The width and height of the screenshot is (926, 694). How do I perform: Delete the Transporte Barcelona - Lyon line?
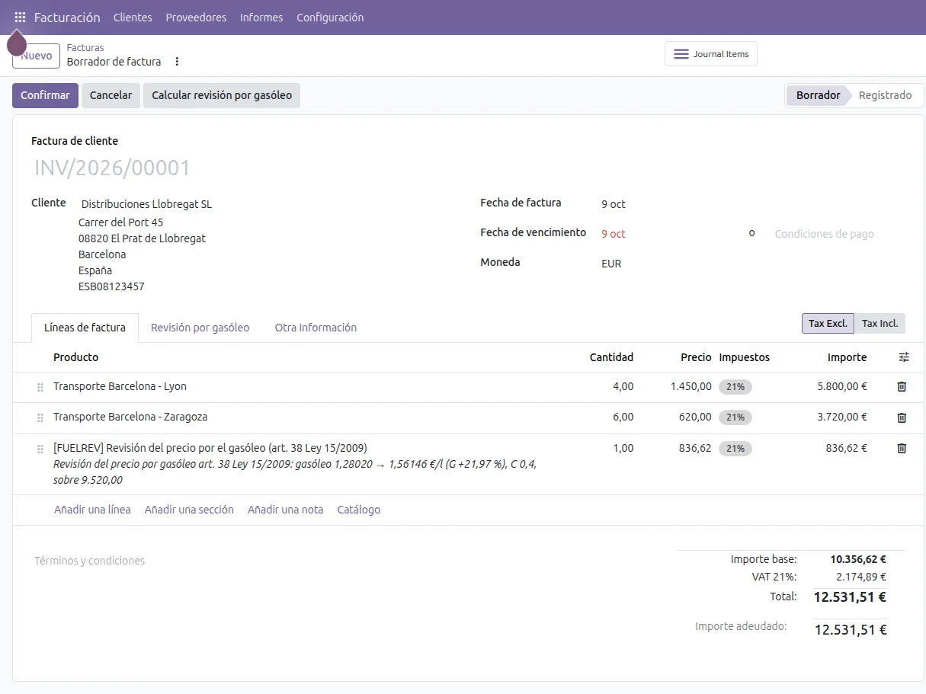click(x=902, y=386)
